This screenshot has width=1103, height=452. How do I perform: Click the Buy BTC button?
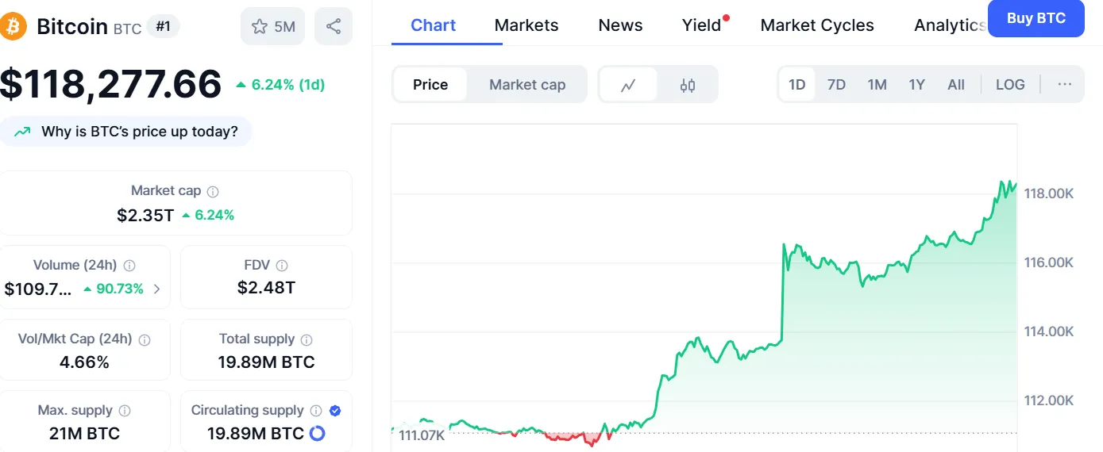pos(1036,18)
